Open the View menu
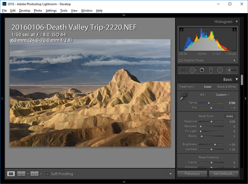 point(74,11)
